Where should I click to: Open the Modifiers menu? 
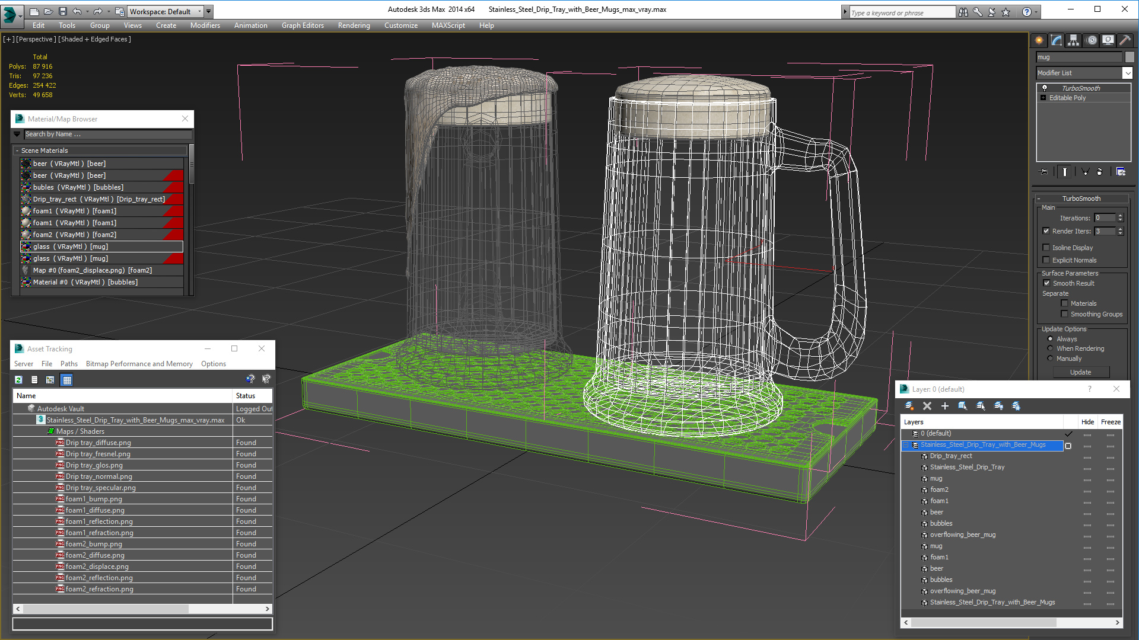[x=205, y=25]
